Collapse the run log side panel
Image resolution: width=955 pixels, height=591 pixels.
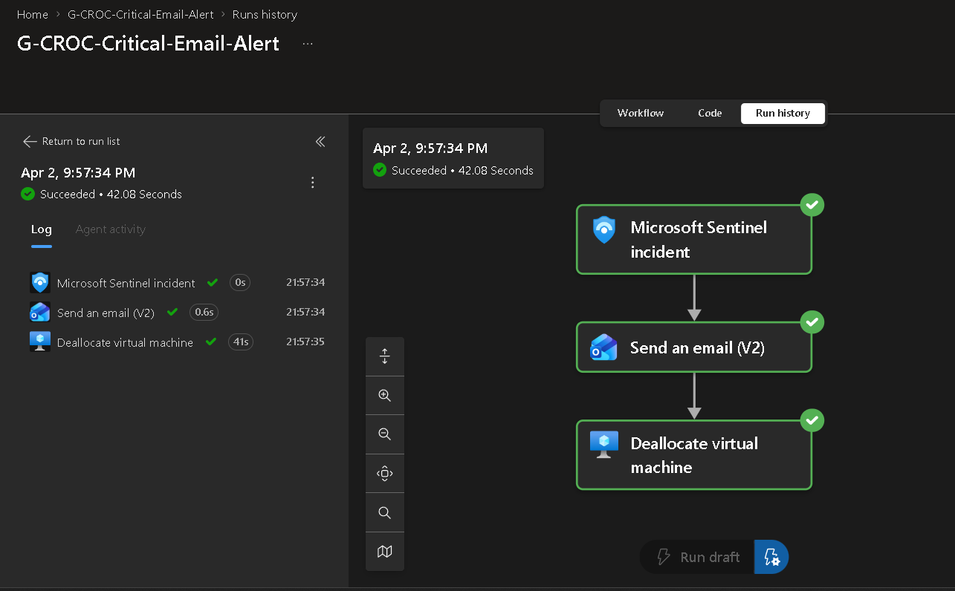(x=320, y=142)
